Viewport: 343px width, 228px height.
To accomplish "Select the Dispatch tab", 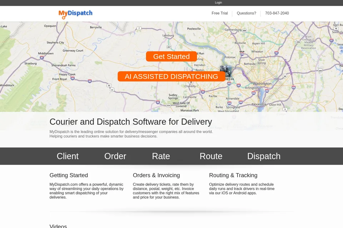I will pos(264,156).
